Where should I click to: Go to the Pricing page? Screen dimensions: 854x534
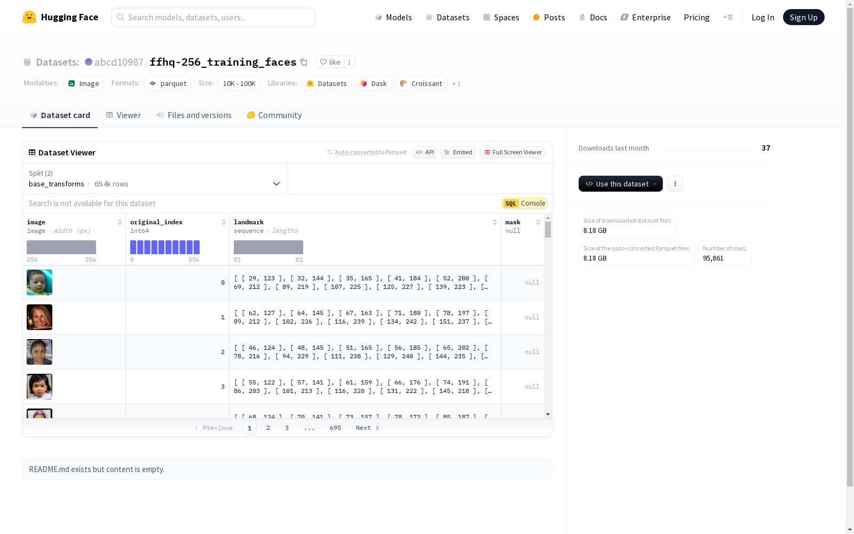point(697,17)
